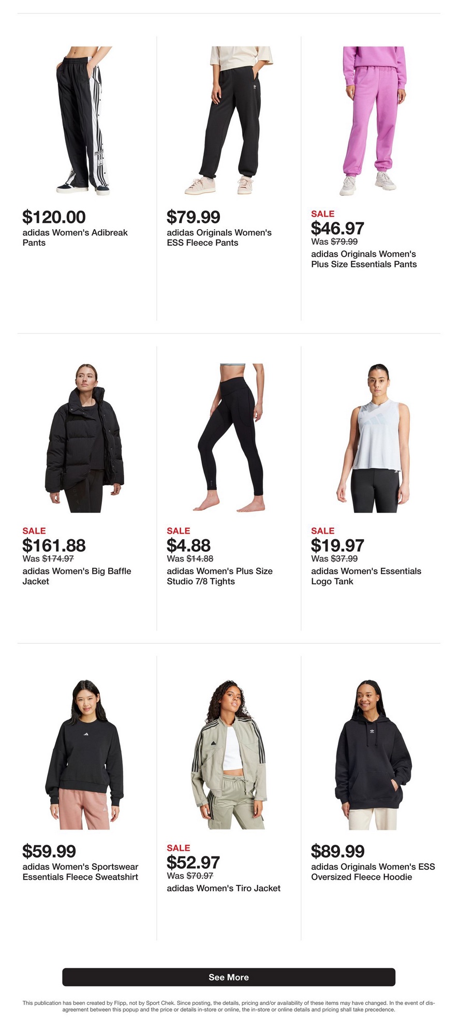The height and width of the screenshot is (1035, 458).
Task: View the Plus Size Studio 7/8 Tights photo
Action: point(228,438)
